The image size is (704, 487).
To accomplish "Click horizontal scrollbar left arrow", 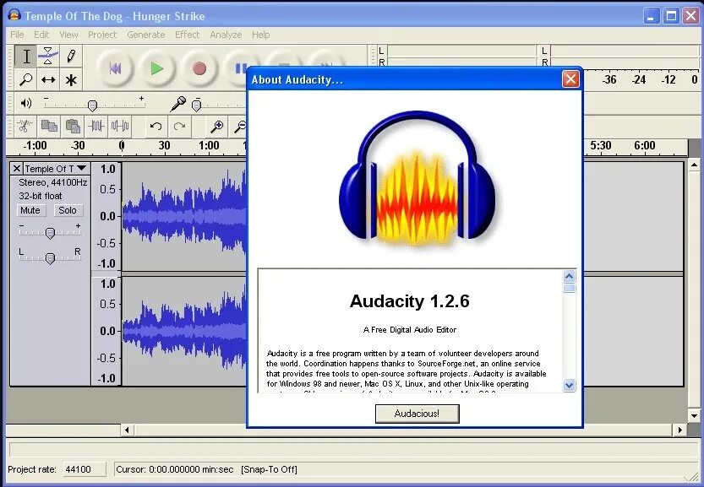I will 127,430.
